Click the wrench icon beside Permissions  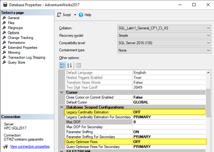[4, 43]
